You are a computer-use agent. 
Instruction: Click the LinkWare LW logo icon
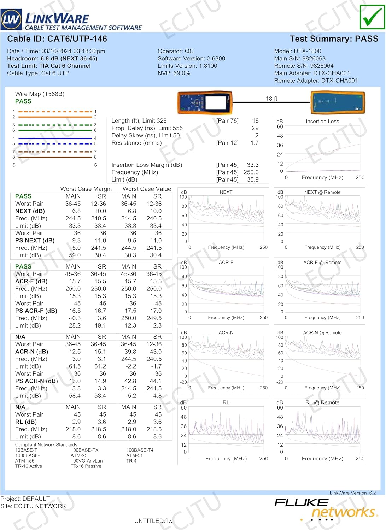click(x=11, y=19)
